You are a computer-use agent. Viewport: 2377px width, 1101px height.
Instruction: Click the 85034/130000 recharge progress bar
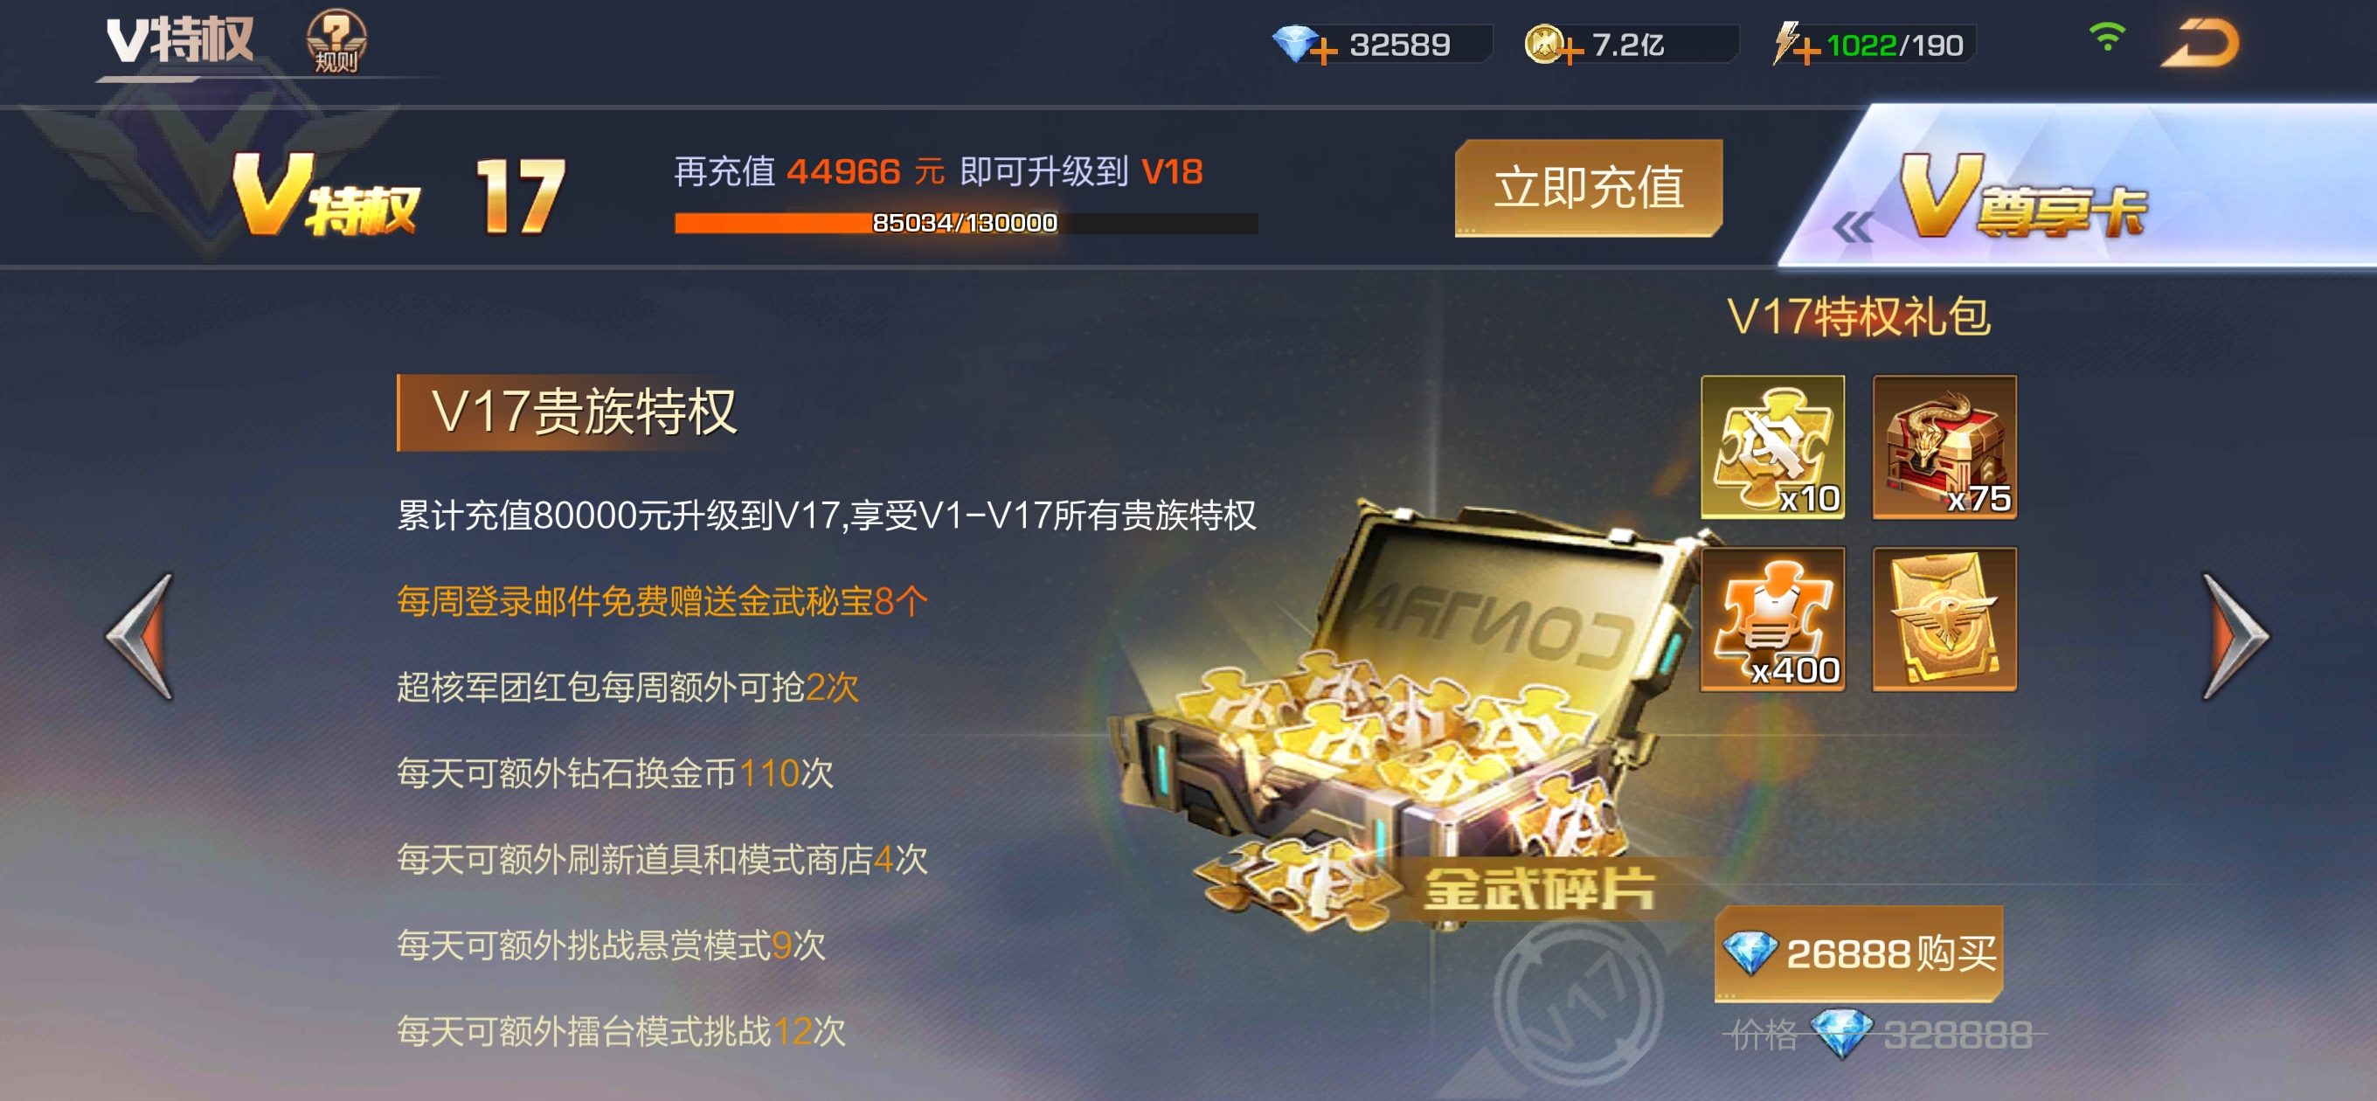coord(967,223)
